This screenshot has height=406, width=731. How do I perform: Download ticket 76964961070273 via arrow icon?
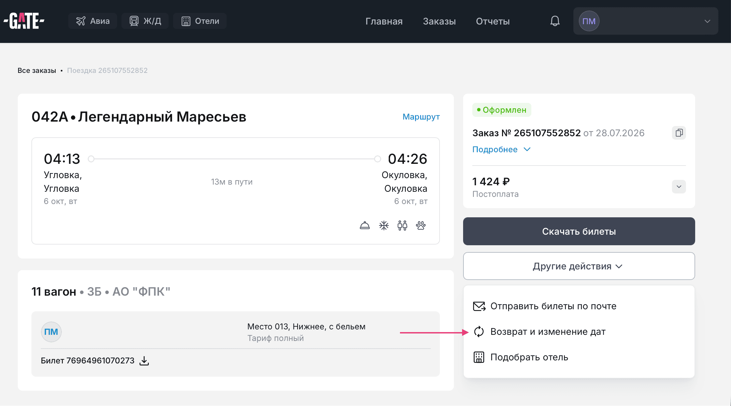[144, 361]
